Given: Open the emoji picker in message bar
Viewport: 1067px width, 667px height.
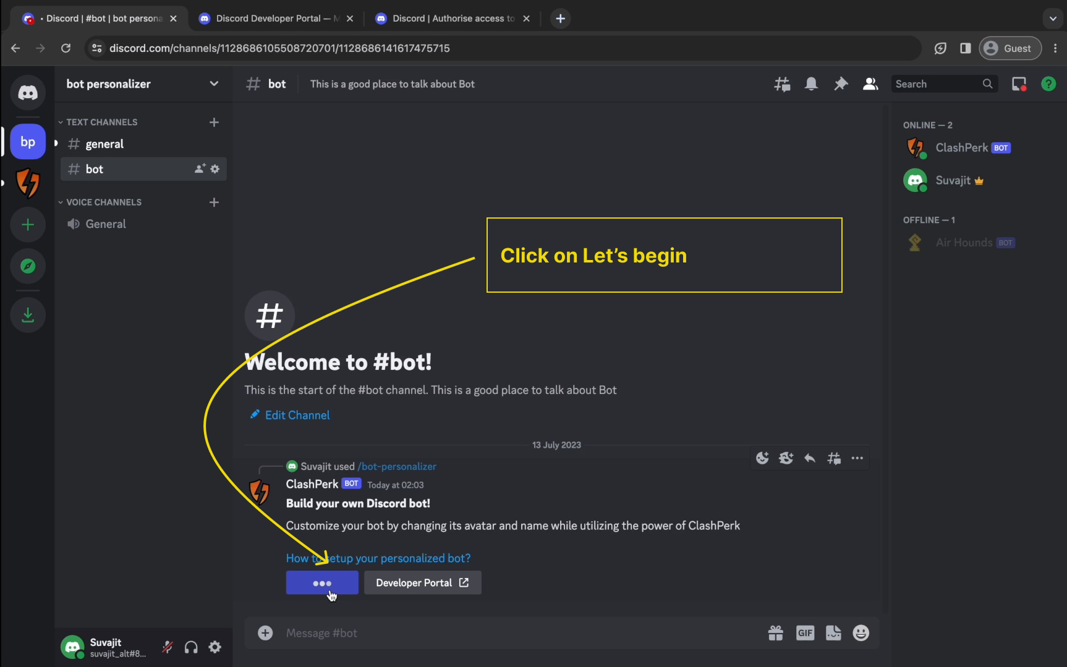Looking at the screenshot, I should [x=861, y=633].
